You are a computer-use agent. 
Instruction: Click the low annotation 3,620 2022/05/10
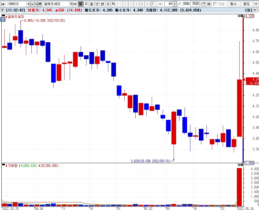[x=150, y=161]
